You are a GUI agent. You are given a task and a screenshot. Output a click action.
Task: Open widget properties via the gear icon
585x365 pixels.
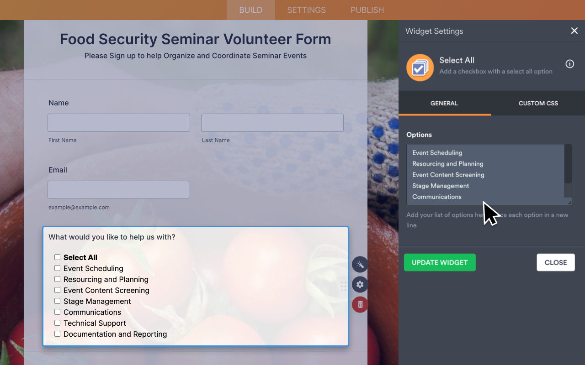click(x=360, y=284)
